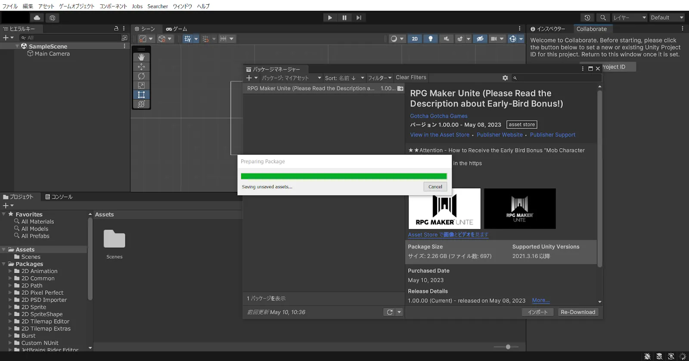
Task: Toggle 2D scene view mode
Action: [x=415, y=39]
